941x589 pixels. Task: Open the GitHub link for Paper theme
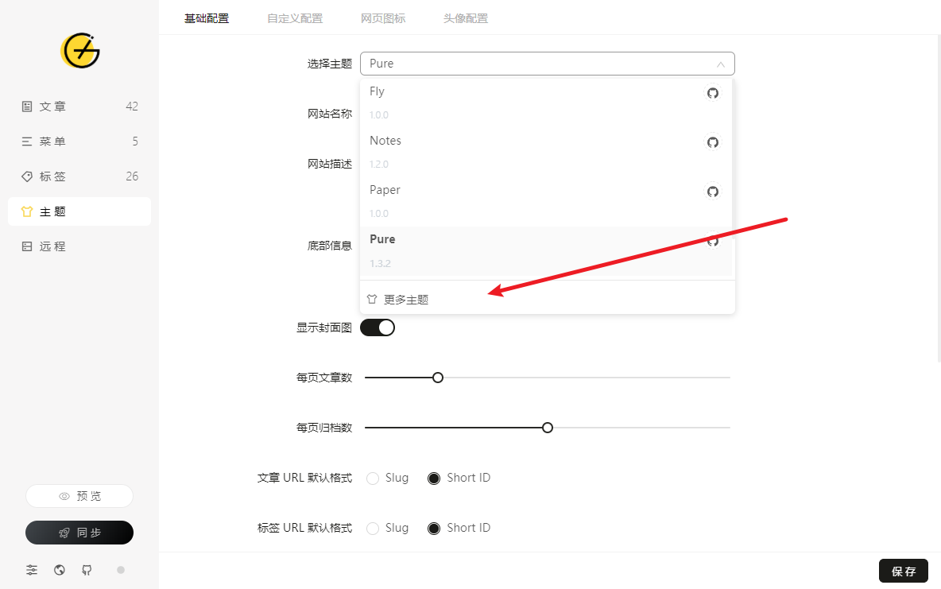pos(713,192)
